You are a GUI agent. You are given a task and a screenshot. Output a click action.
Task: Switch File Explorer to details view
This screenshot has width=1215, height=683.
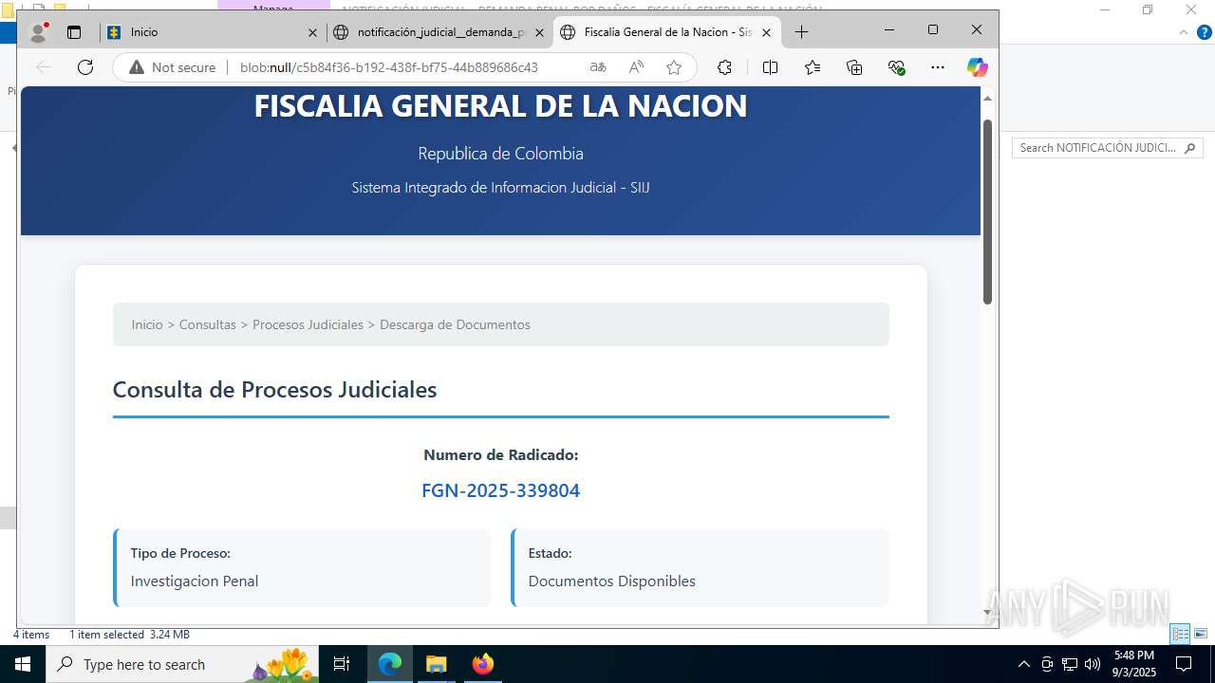click(x=1181, y=634)
